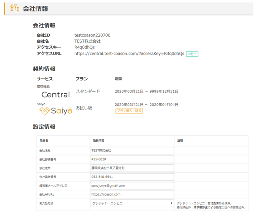Click the 項目内容 column header
Screen dimensions: 257x211
pyautogui.click(x=99, y=140)
